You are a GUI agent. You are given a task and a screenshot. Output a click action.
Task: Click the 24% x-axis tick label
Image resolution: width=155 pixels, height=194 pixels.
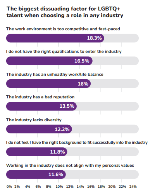click(133, 187)
